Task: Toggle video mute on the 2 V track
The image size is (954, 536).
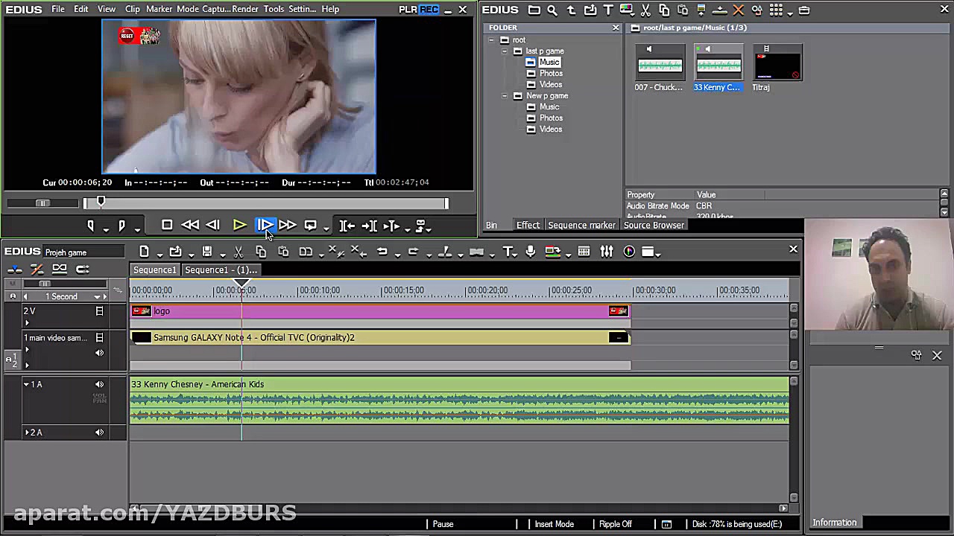Action: click(99, 311)
